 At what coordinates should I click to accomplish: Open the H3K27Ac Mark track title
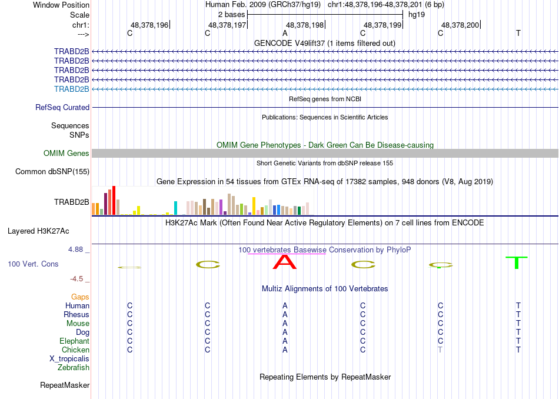[325, 223]
